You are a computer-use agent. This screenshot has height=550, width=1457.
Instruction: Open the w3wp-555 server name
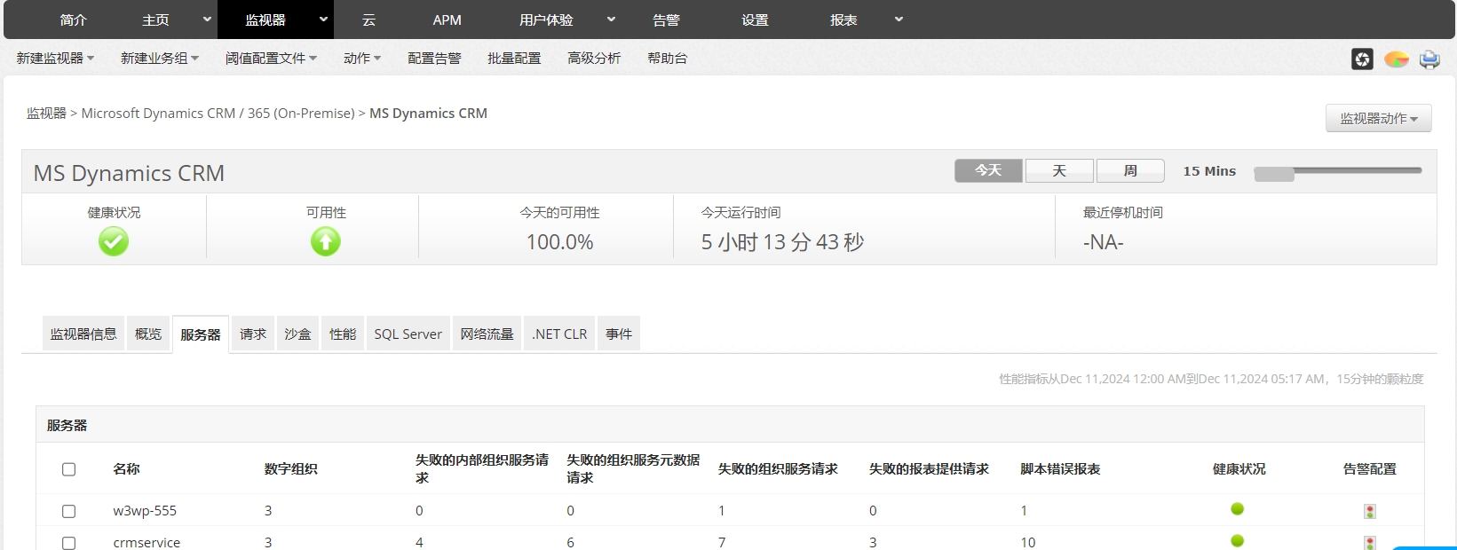click(145, 511)
